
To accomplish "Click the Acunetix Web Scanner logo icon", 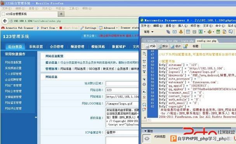I will coord(3,28).
